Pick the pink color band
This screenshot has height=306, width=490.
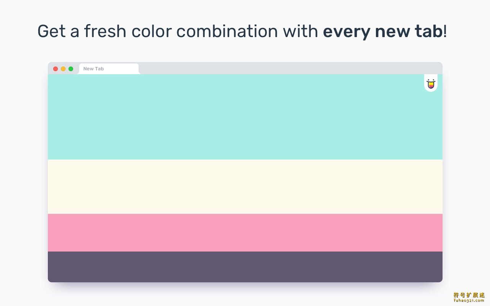coord(245,233)
